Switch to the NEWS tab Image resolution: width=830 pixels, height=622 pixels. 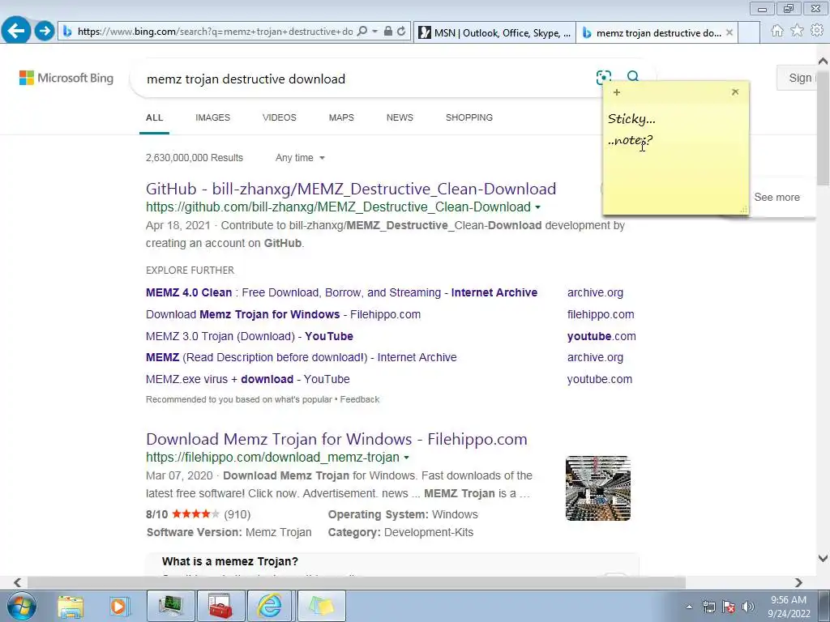[x=400, y=117]
